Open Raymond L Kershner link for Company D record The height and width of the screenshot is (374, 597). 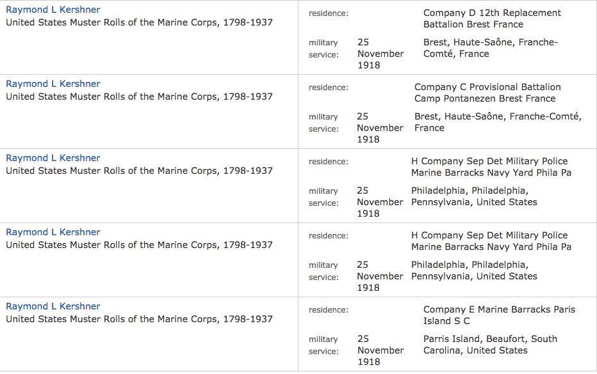[53, 10]
